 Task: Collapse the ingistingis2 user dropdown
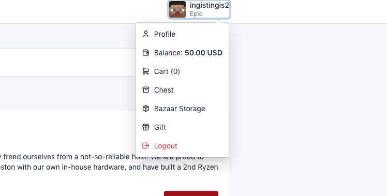pyautogui.click(x=199, y=9)
